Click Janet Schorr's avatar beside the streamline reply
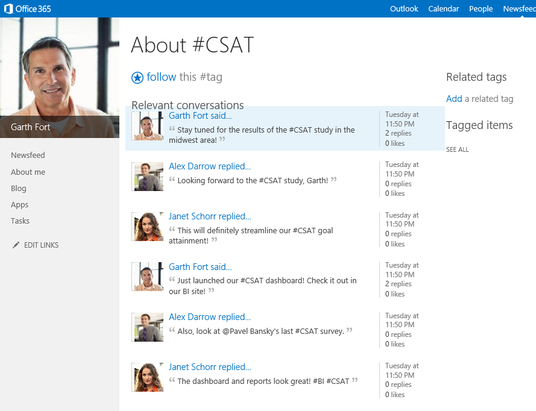The image size is (536, 411). [148, 227]
